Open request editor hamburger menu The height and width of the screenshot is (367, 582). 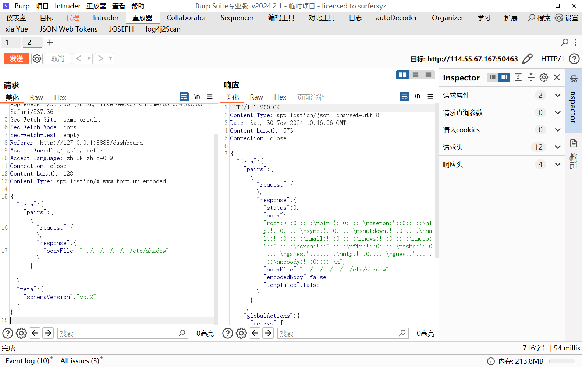coord(210,97)
